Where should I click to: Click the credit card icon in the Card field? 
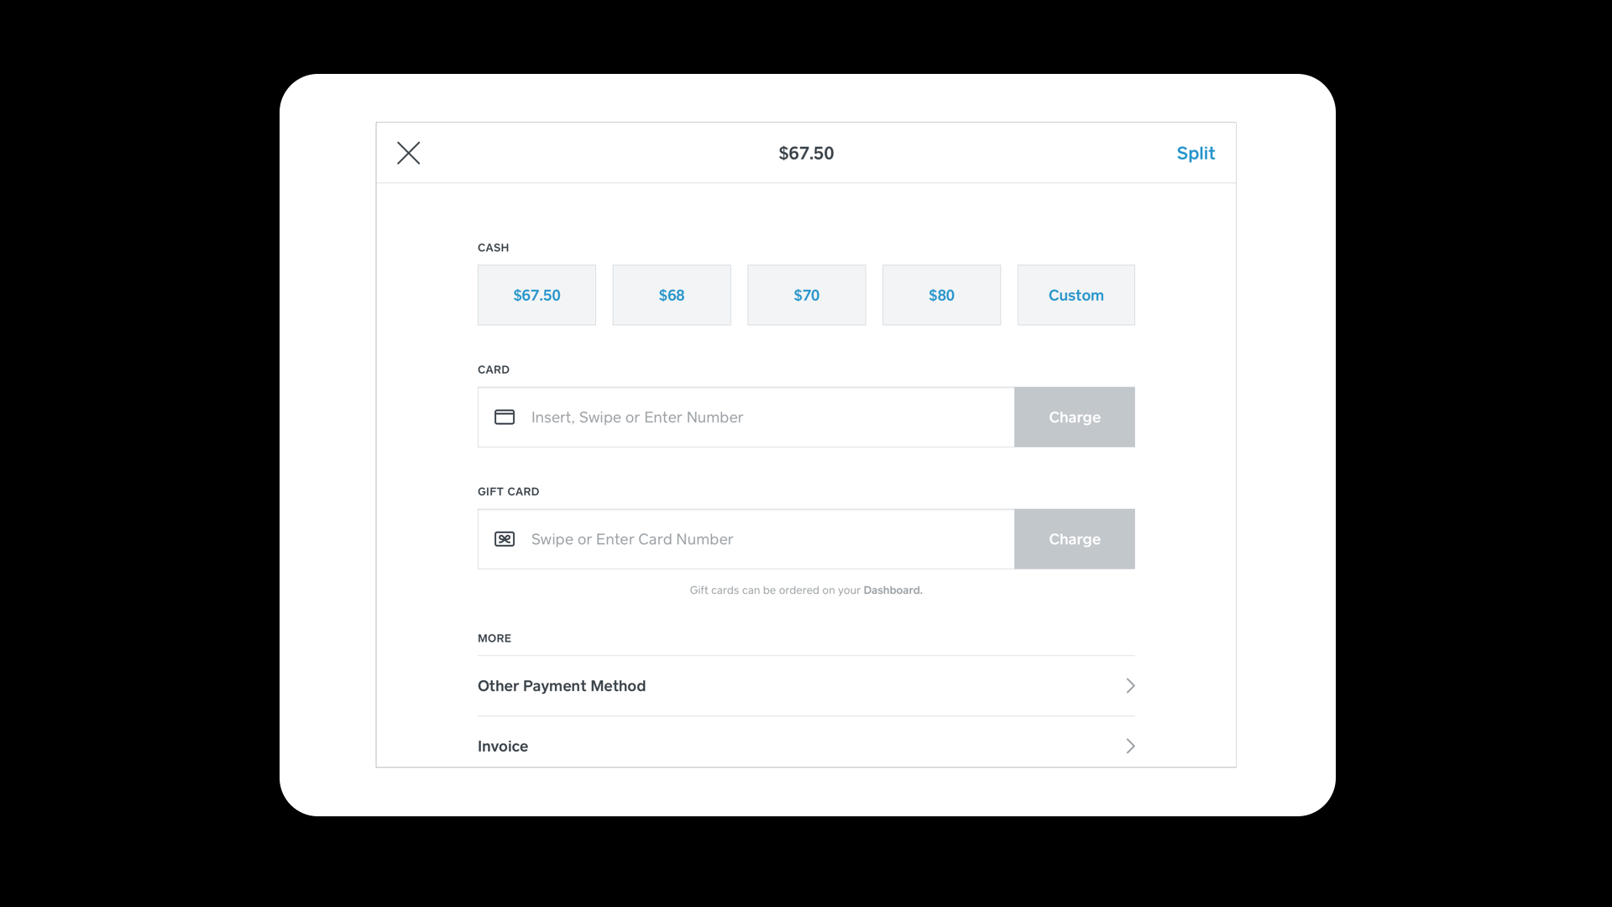click(x=505, y=417)
